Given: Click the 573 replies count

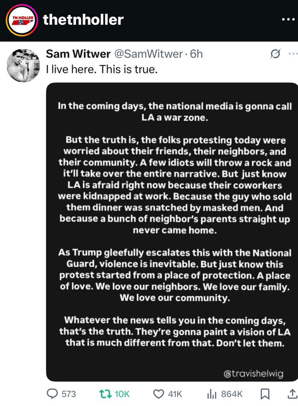Looking at the screenshot, I should (69, 393).
